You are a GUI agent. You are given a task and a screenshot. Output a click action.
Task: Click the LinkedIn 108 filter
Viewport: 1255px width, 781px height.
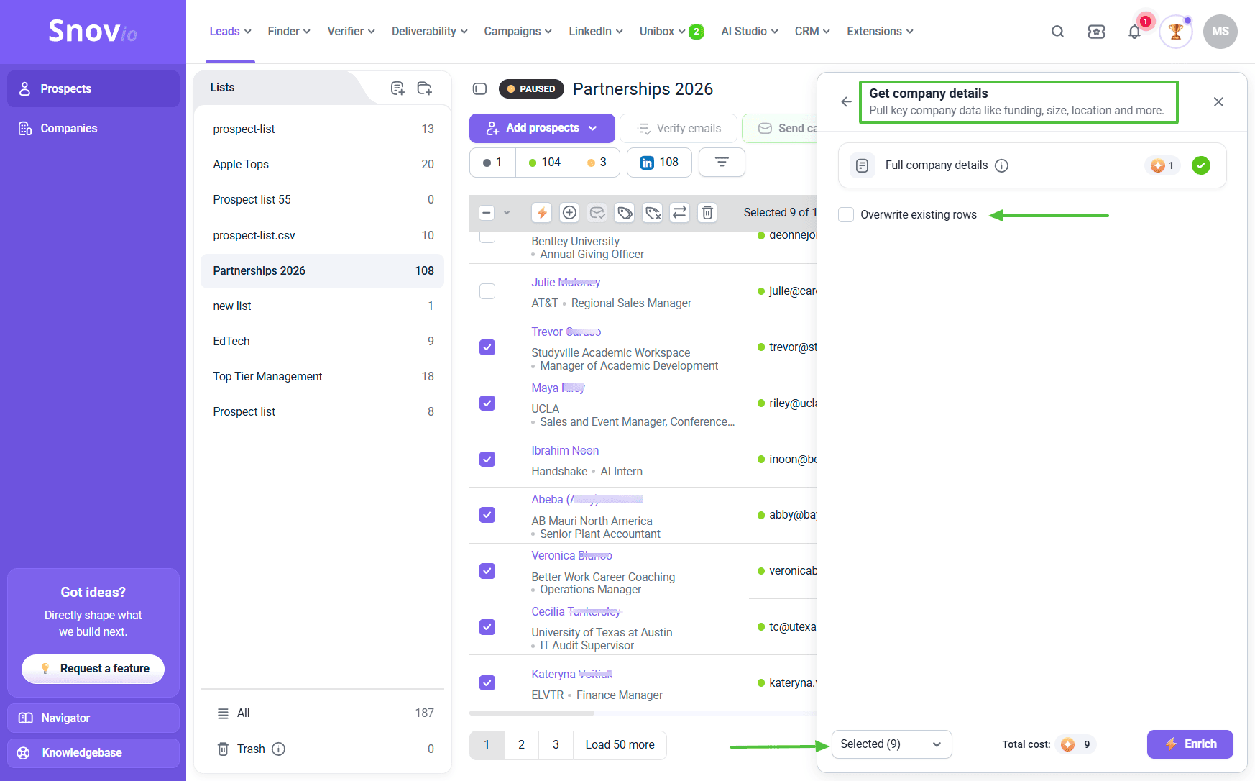pyautogui.click(x=659, y=163)
